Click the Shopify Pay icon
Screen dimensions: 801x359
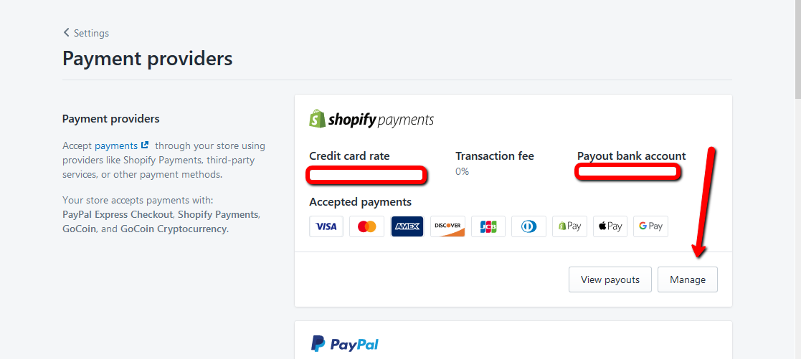click(x=569, y=226)
